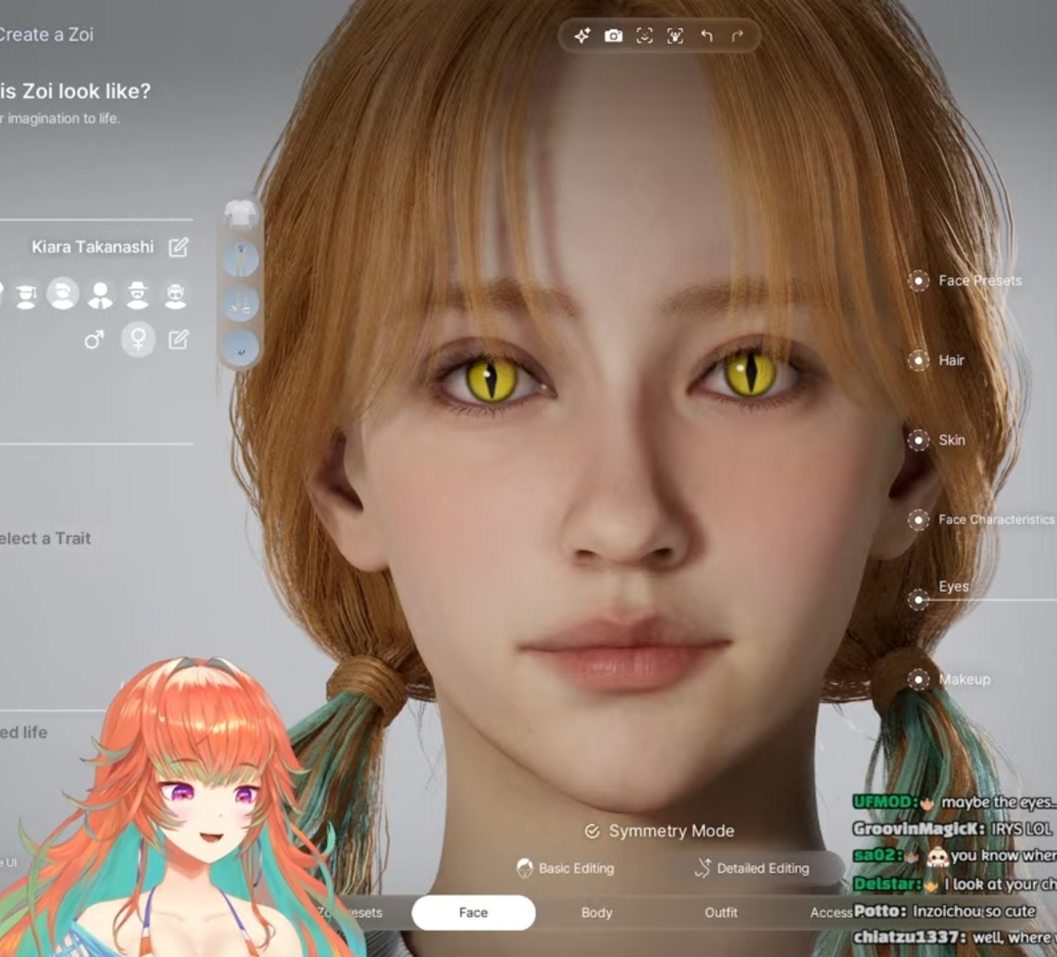Select the white t-shirt outfit thumbnail
This screenshot has height=957, width=1057.
(x=240, y=214)
